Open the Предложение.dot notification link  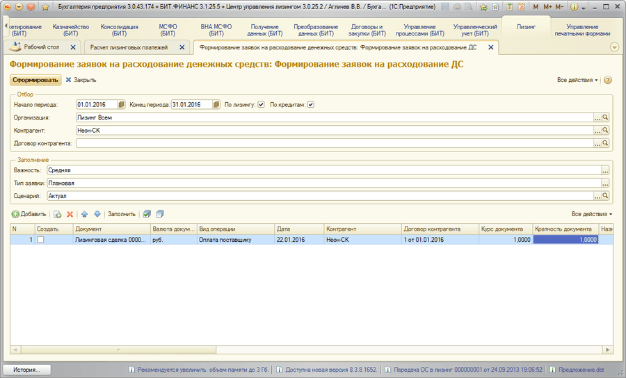pos(581,370)
